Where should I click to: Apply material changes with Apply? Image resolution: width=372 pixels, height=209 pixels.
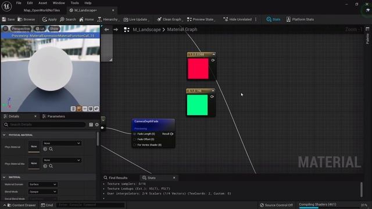pyautogui.click(x=49, y=19)
